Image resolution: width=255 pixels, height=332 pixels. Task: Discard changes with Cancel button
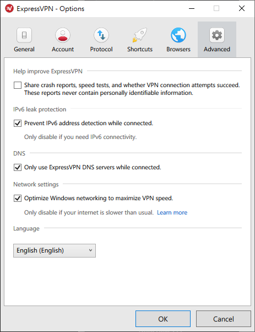pyautogui.click(x=224, y=319)
